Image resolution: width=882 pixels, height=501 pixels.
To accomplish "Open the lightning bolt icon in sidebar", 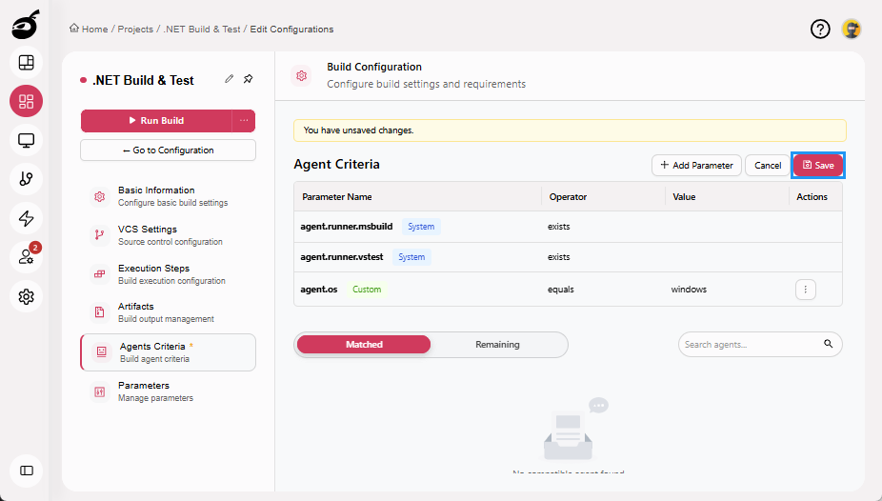I will pos(26,218).
